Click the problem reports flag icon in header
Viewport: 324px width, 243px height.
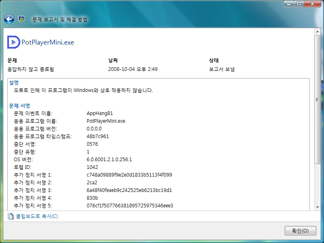[21, 19]
